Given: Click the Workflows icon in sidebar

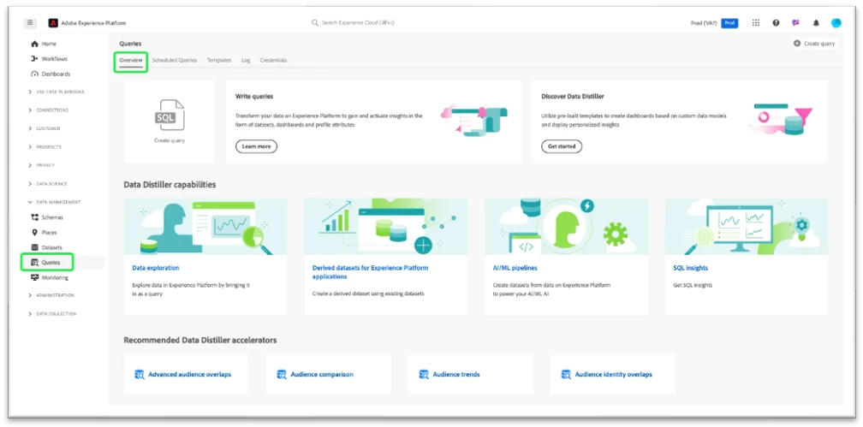Looking at the screenshot, I should [x=34, y=59].
